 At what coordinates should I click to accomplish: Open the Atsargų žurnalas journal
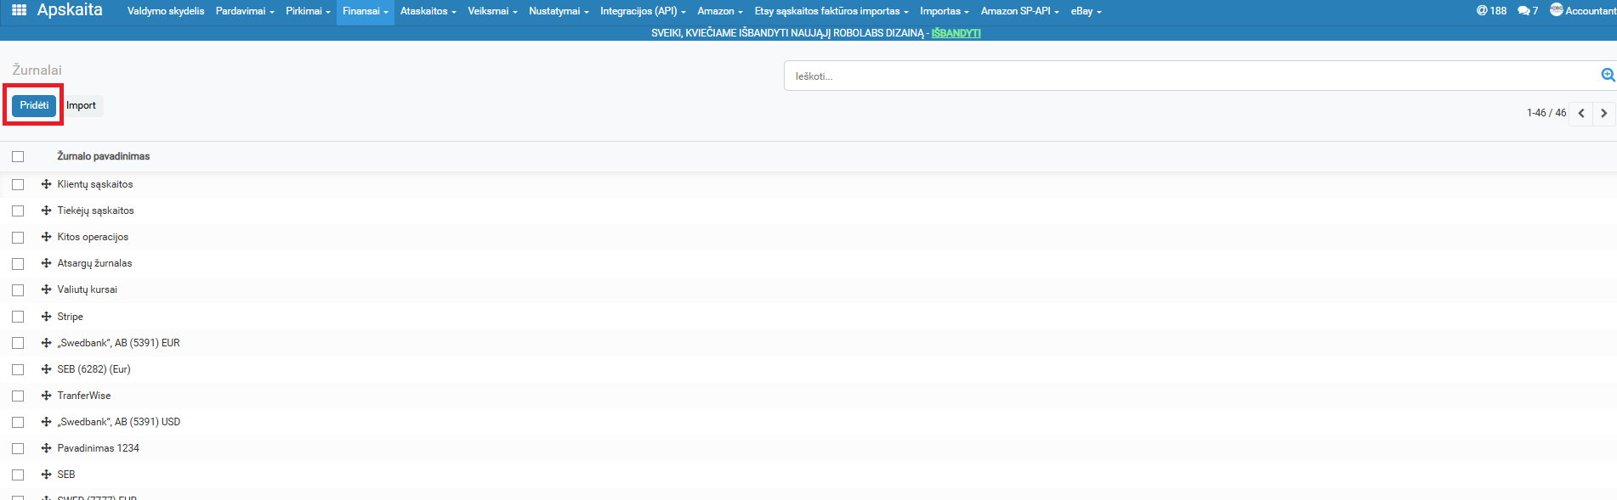(x=94, y=263)
